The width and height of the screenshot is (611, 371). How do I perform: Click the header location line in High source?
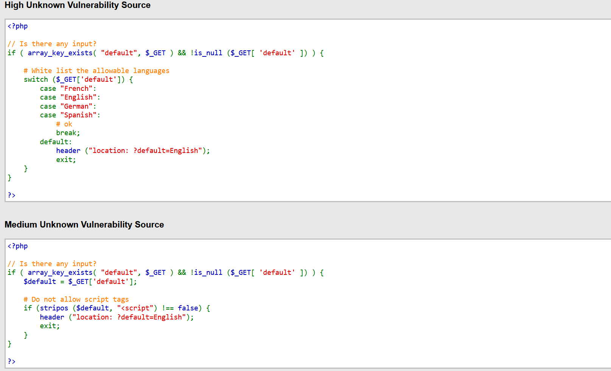(x=133, y=151)
